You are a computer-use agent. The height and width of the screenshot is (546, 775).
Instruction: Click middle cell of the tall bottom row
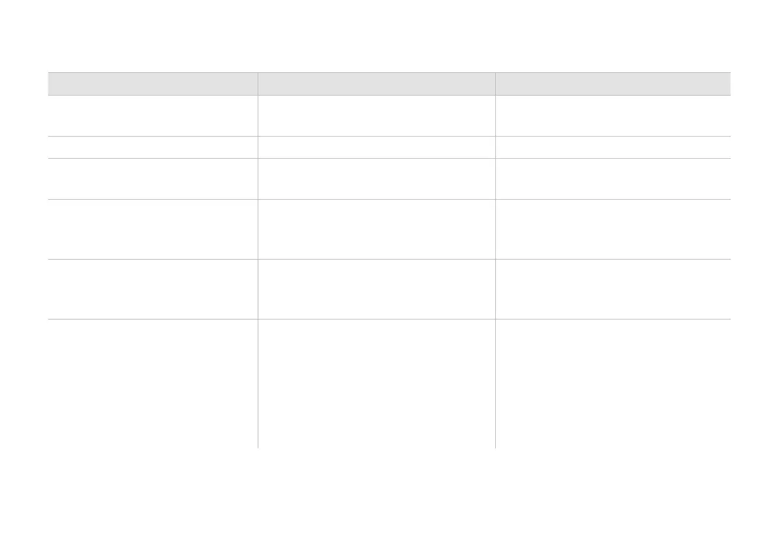pyautogui.click(x=376, y=383)
